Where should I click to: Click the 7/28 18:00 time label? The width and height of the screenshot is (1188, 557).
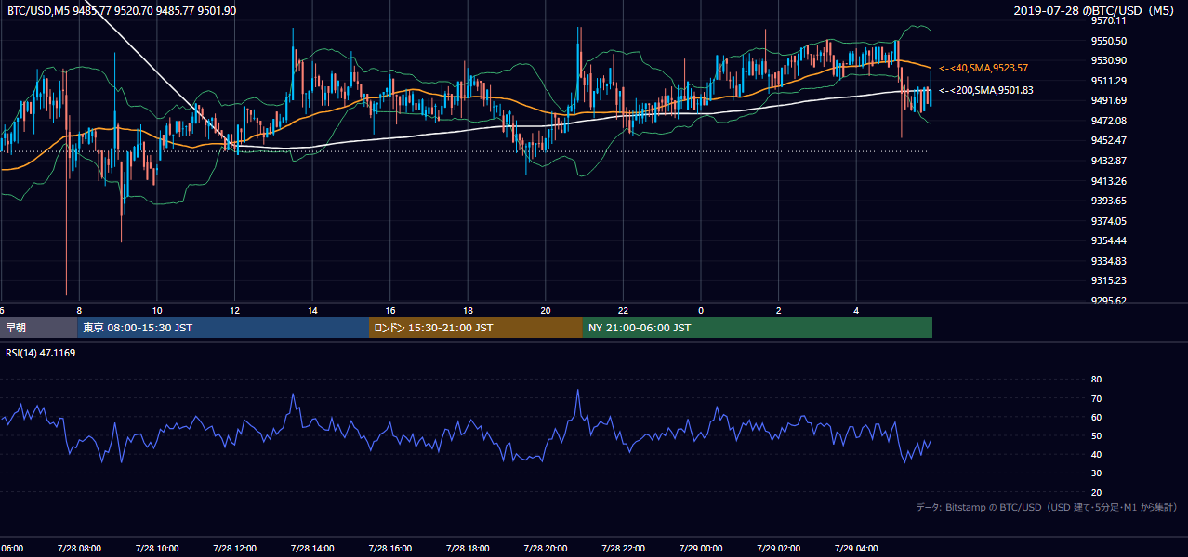click(468, 549)
